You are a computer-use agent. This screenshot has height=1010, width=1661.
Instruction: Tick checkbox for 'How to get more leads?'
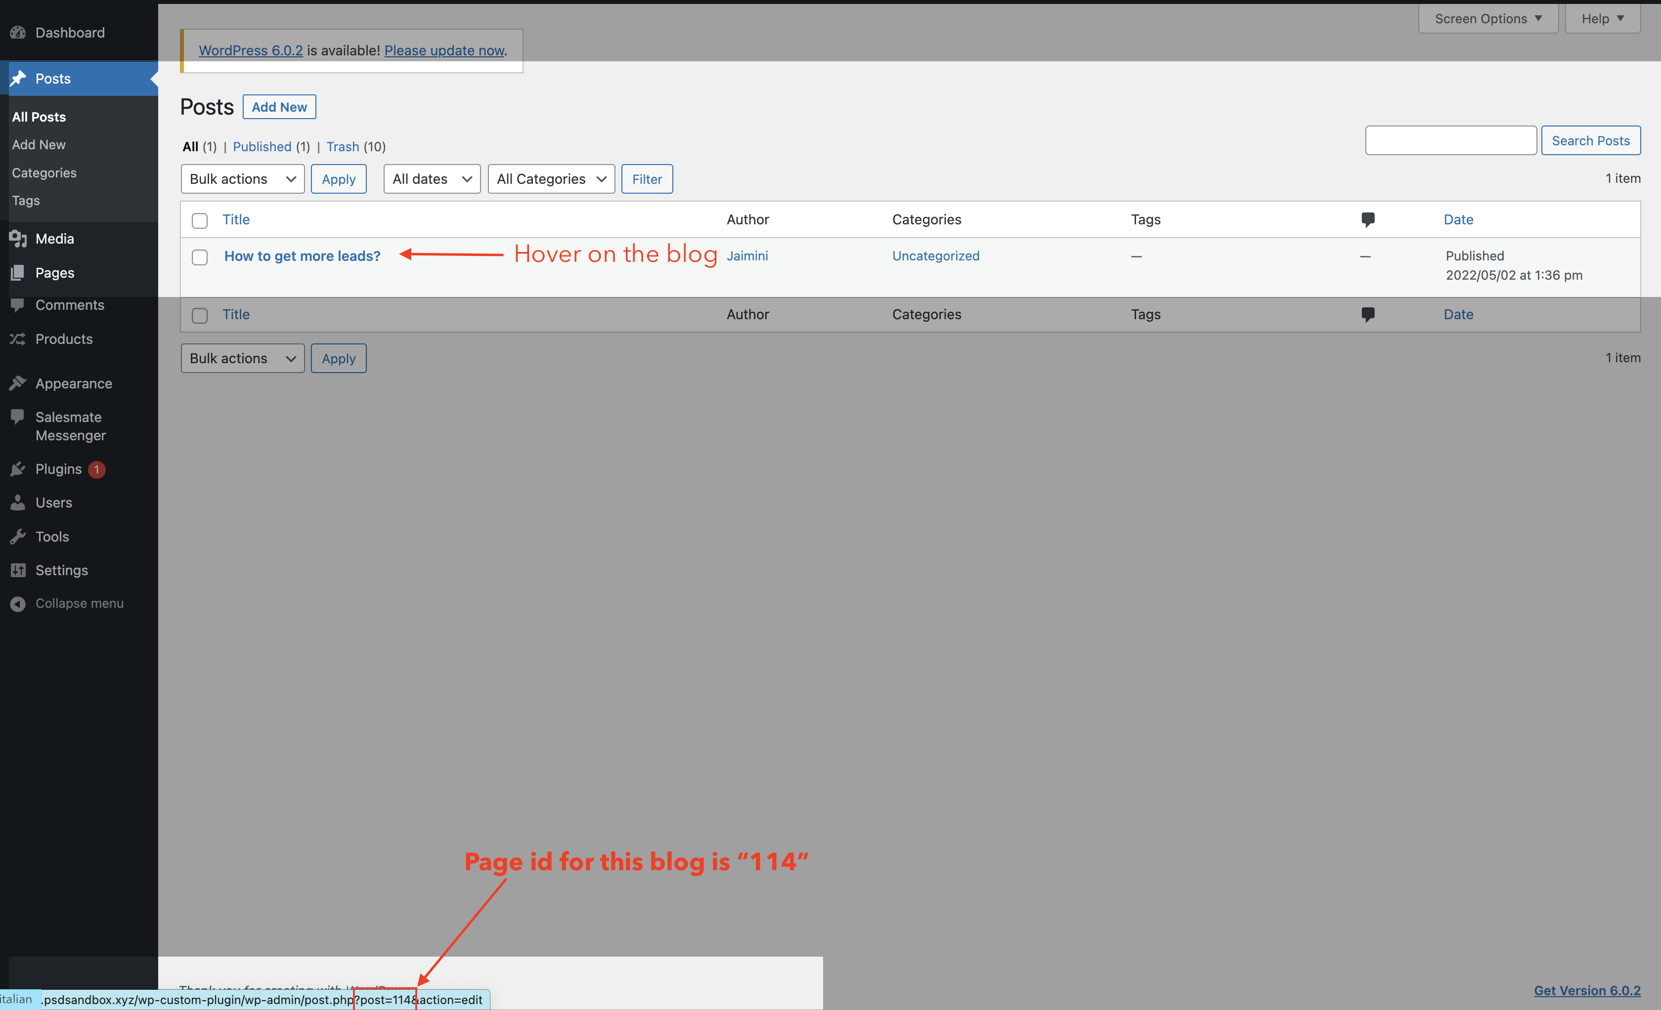point(200,257)
